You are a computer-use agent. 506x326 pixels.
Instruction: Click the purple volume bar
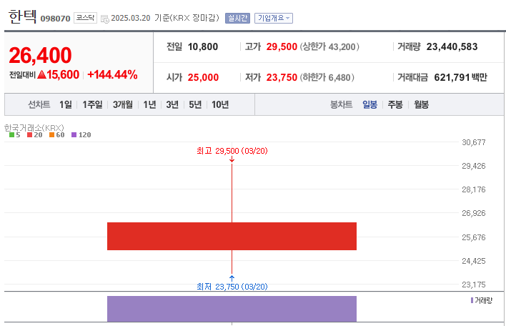[232, 309]
